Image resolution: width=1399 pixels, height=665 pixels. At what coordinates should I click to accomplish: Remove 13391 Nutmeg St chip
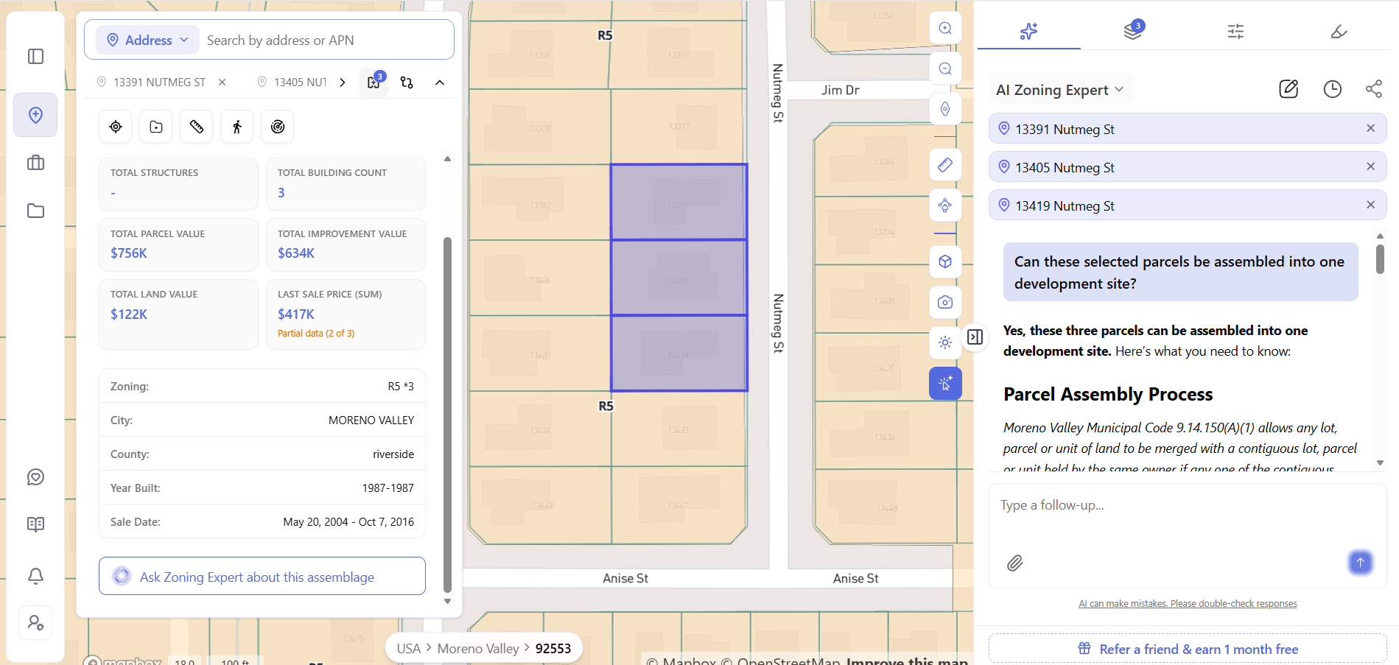(1370, 128)
